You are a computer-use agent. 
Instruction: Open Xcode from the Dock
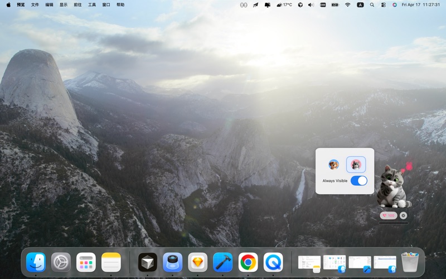223,262
